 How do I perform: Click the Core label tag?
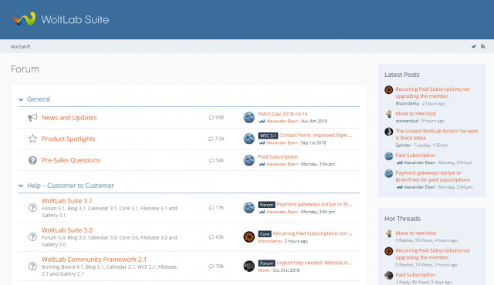[265, 234]
